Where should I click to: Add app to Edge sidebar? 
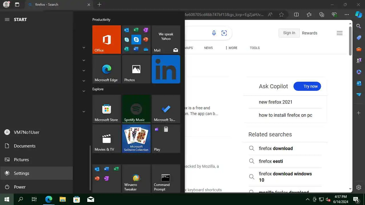(x=359, y=113)
